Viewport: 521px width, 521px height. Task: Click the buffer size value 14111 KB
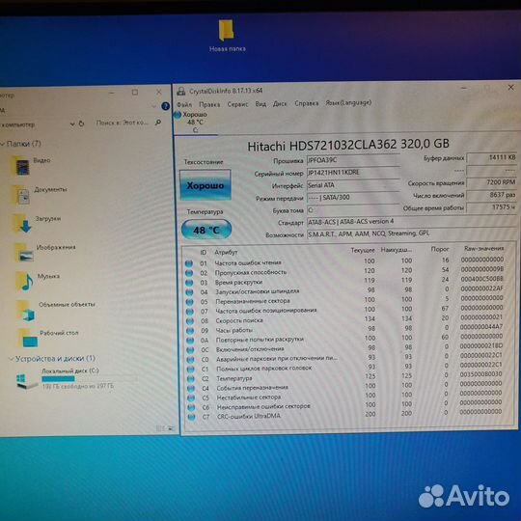492,157
